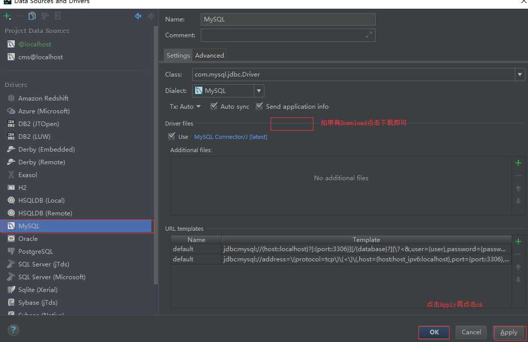528x342 pixels.
Task: Click the Name input field
Action: click(288, 19)
